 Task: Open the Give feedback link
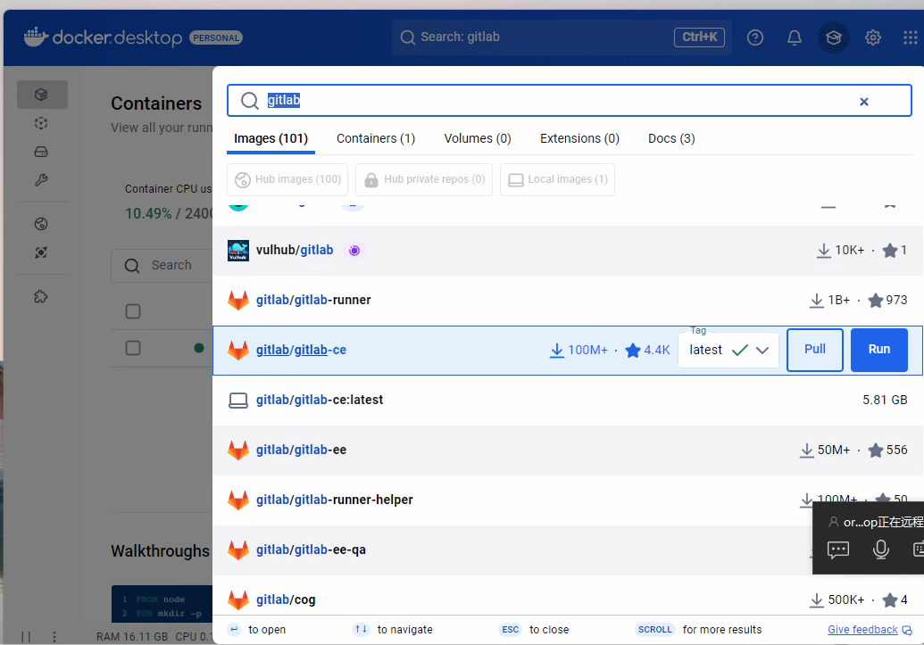point(862,630)
